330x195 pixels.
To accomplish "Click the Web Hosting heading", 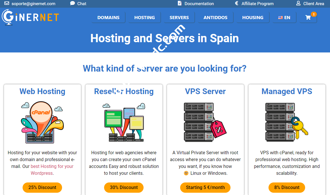I will click(x=42, y=91).
